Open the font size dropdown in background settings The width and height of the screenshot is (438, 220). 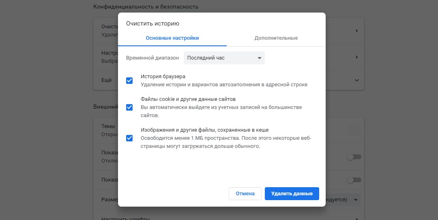pyautogui.click(x=355, y=200)
